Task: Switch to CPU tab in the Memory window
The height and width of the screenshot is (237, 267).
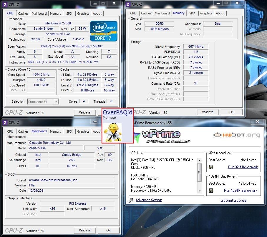Action: pos(133,13)
